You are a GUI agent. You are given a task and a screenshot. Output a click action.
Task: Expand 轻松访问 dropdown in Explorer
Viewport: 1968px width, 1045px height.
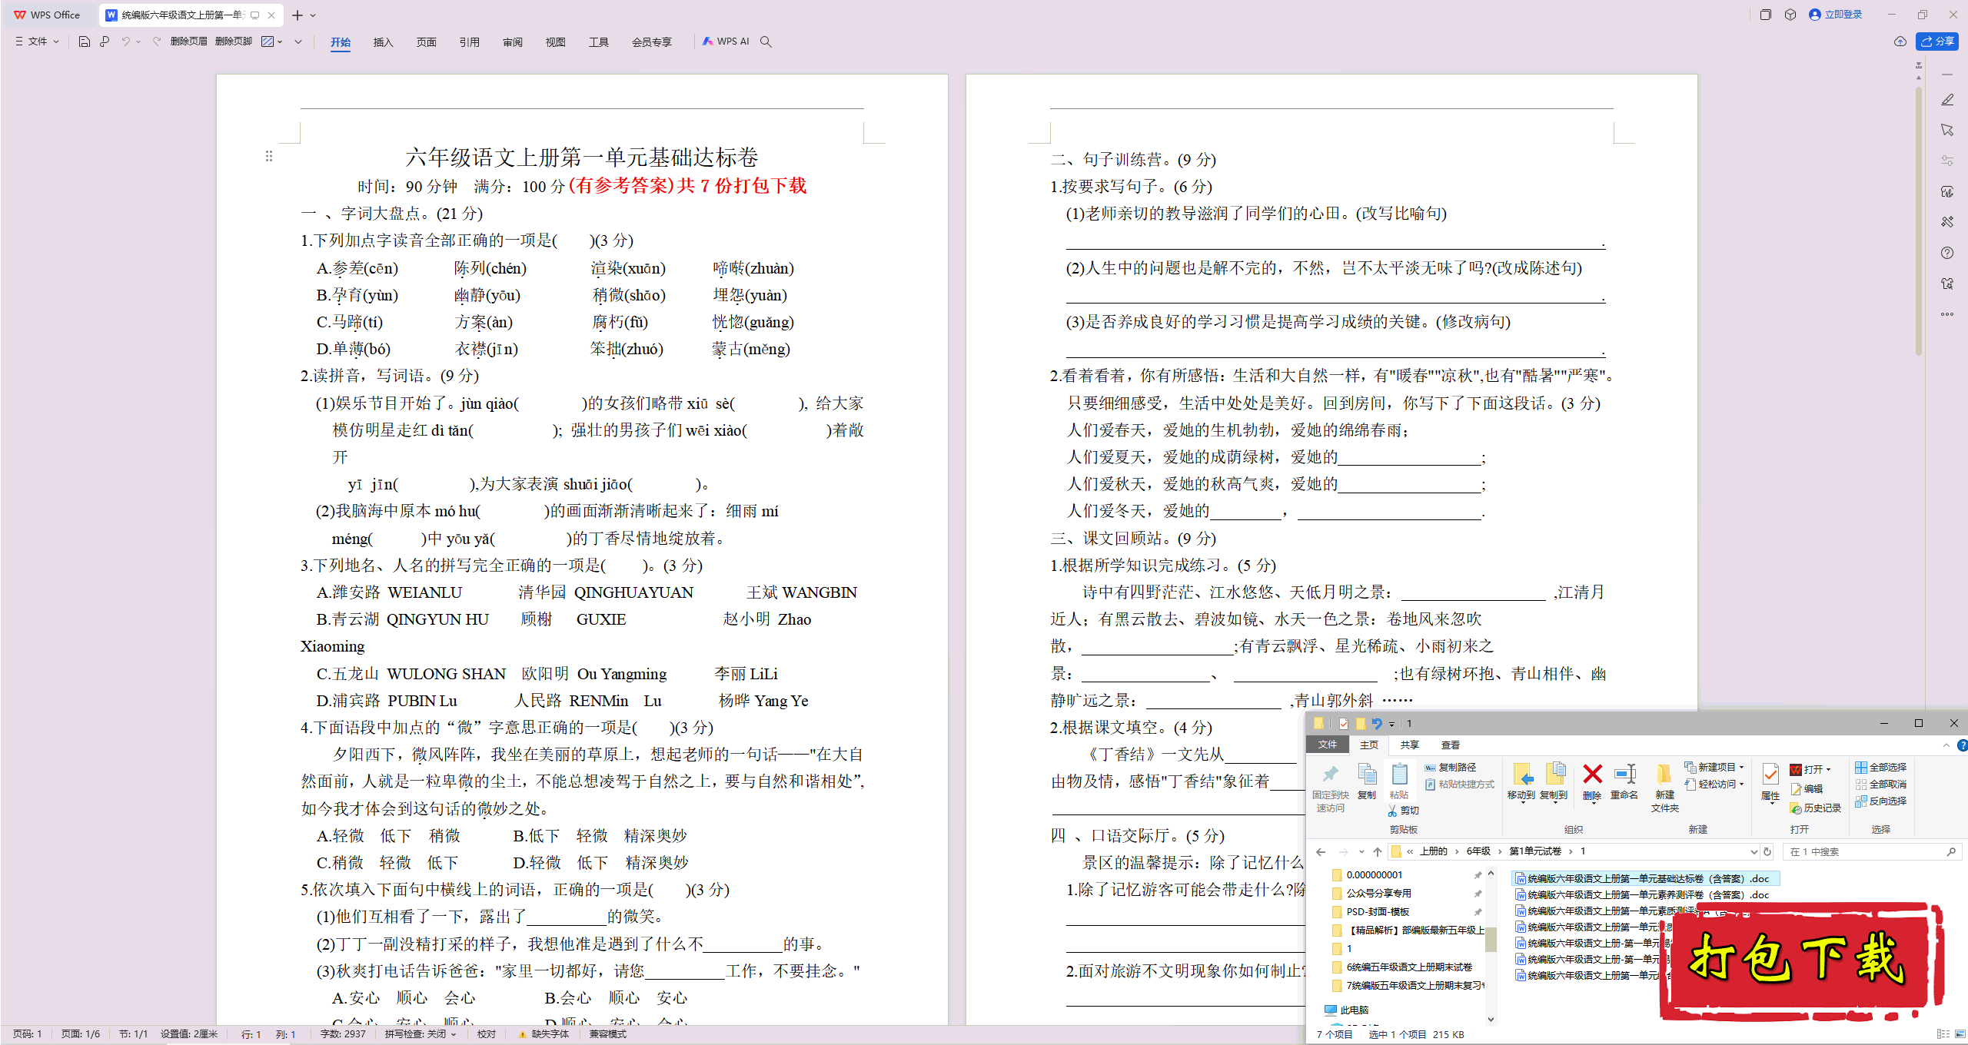pos(1741,784)
